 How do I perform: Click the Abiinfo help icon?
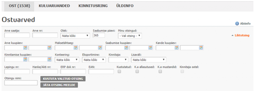pos(237,24)
